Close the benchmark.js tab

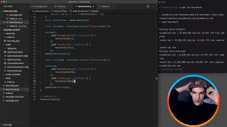(x=94, y=6)
